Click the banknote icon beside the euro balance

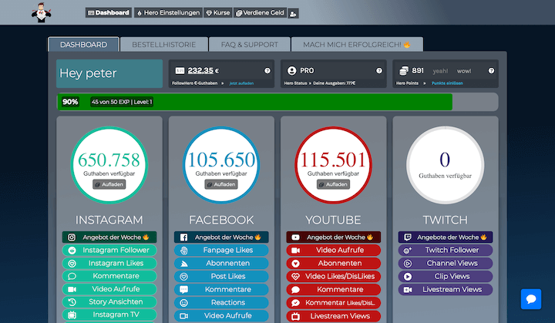pos(180,71)
